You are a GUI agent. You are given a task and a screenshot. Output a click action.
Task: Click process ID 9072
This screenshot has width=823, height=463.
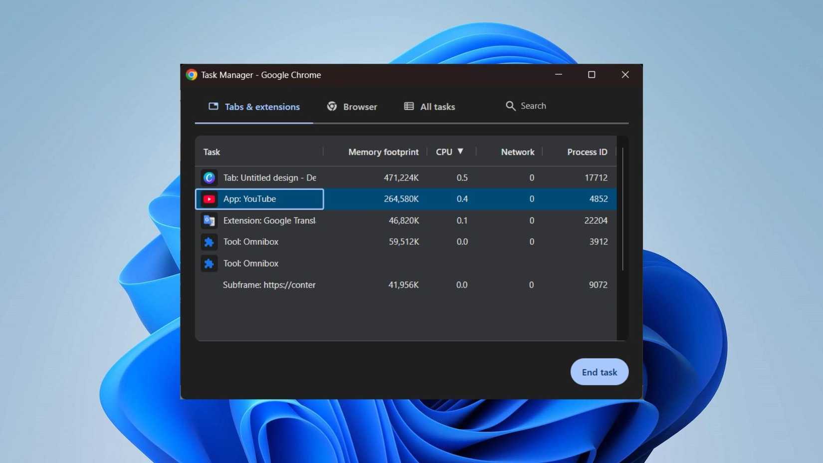tap(598, 285)
